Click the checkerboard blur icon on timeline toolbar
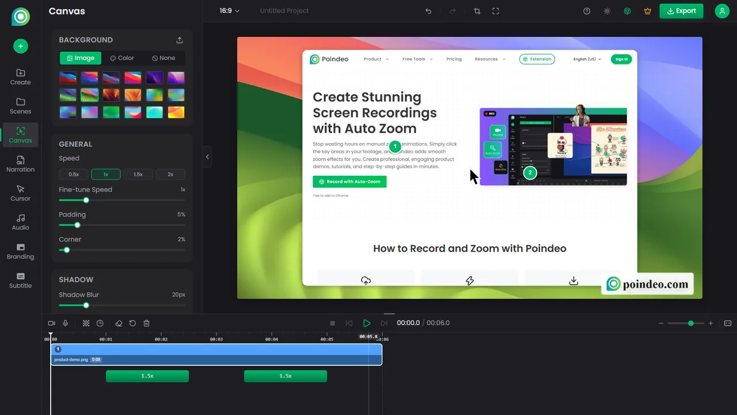This screenshot has height=415, width=737. [x=86, y=323]
